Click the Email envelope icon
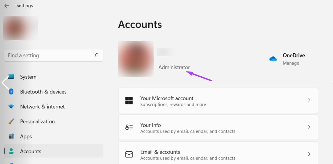 point(129,154)
